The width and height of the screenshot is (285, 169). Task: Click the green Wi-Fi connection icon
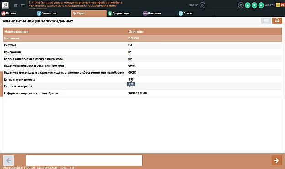pyautogui.click(x=254, y=5)
